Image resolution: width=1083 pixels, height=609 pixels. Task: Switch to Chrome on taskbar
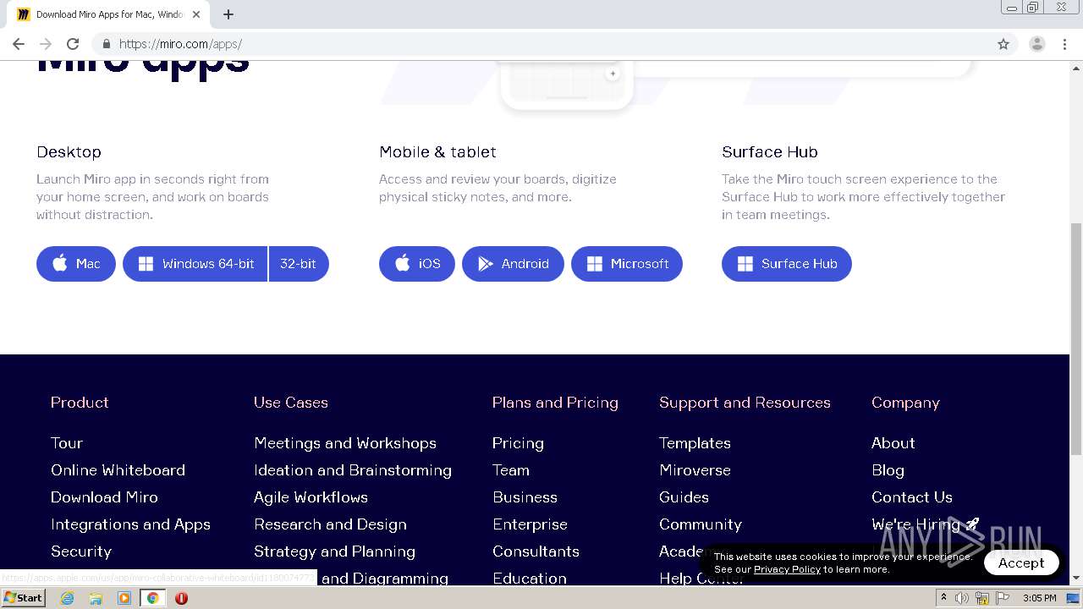click(152, 598)
